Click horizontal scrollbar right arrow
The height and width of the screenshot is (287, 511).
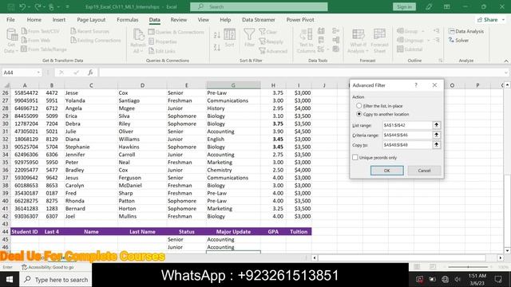501,258
